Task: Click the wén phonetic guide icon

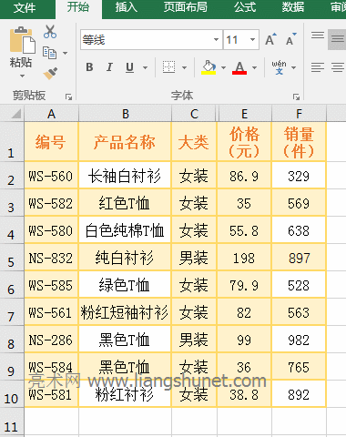Action: (x=279, y=67)
